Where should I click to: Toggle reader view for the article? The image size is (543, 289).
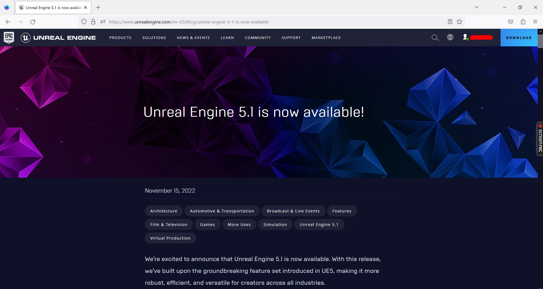450,21
